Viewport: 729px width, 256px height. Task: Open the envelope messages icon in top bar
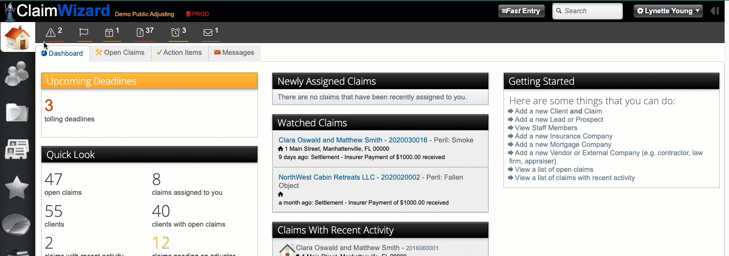click(208, 33)
